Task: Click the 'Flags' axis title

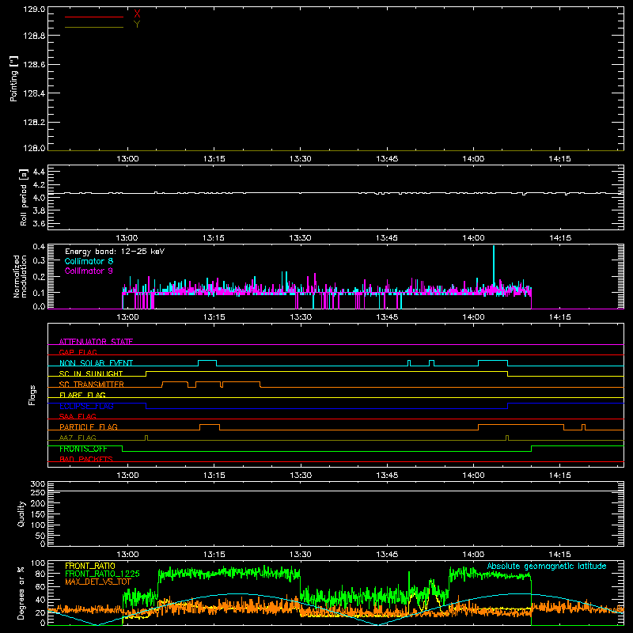Action: pos(32,395)
